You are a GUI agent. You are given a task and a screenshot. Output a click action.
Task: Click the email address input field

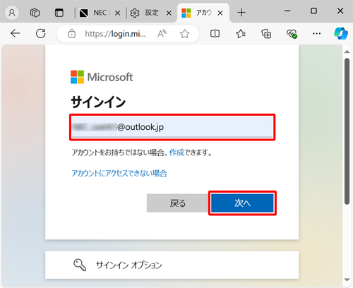(172, 127)
